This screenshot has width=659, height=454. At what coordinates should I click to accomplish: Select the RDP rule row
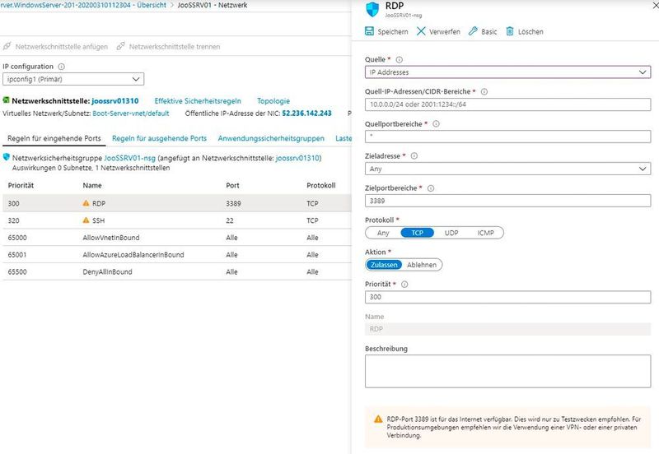(x=177, y=203)
